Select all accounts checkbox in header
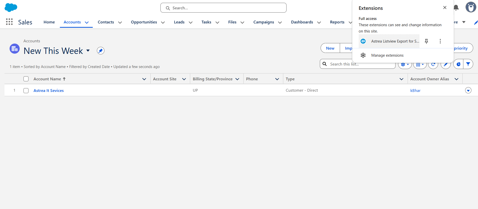The height and width of the screenshot is (209, 478). coord(26,79)
